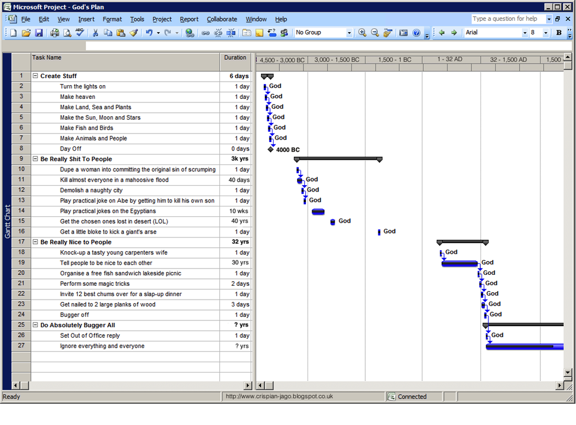
Task: Open the No Group dropdown
Action: click(x=349, y=33)
